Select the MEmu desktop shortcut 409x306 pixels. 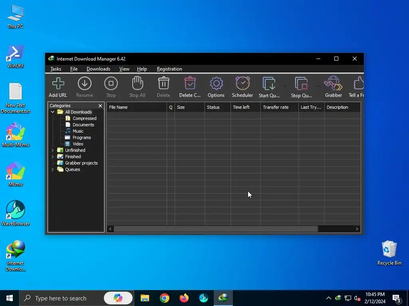[16, 174]
